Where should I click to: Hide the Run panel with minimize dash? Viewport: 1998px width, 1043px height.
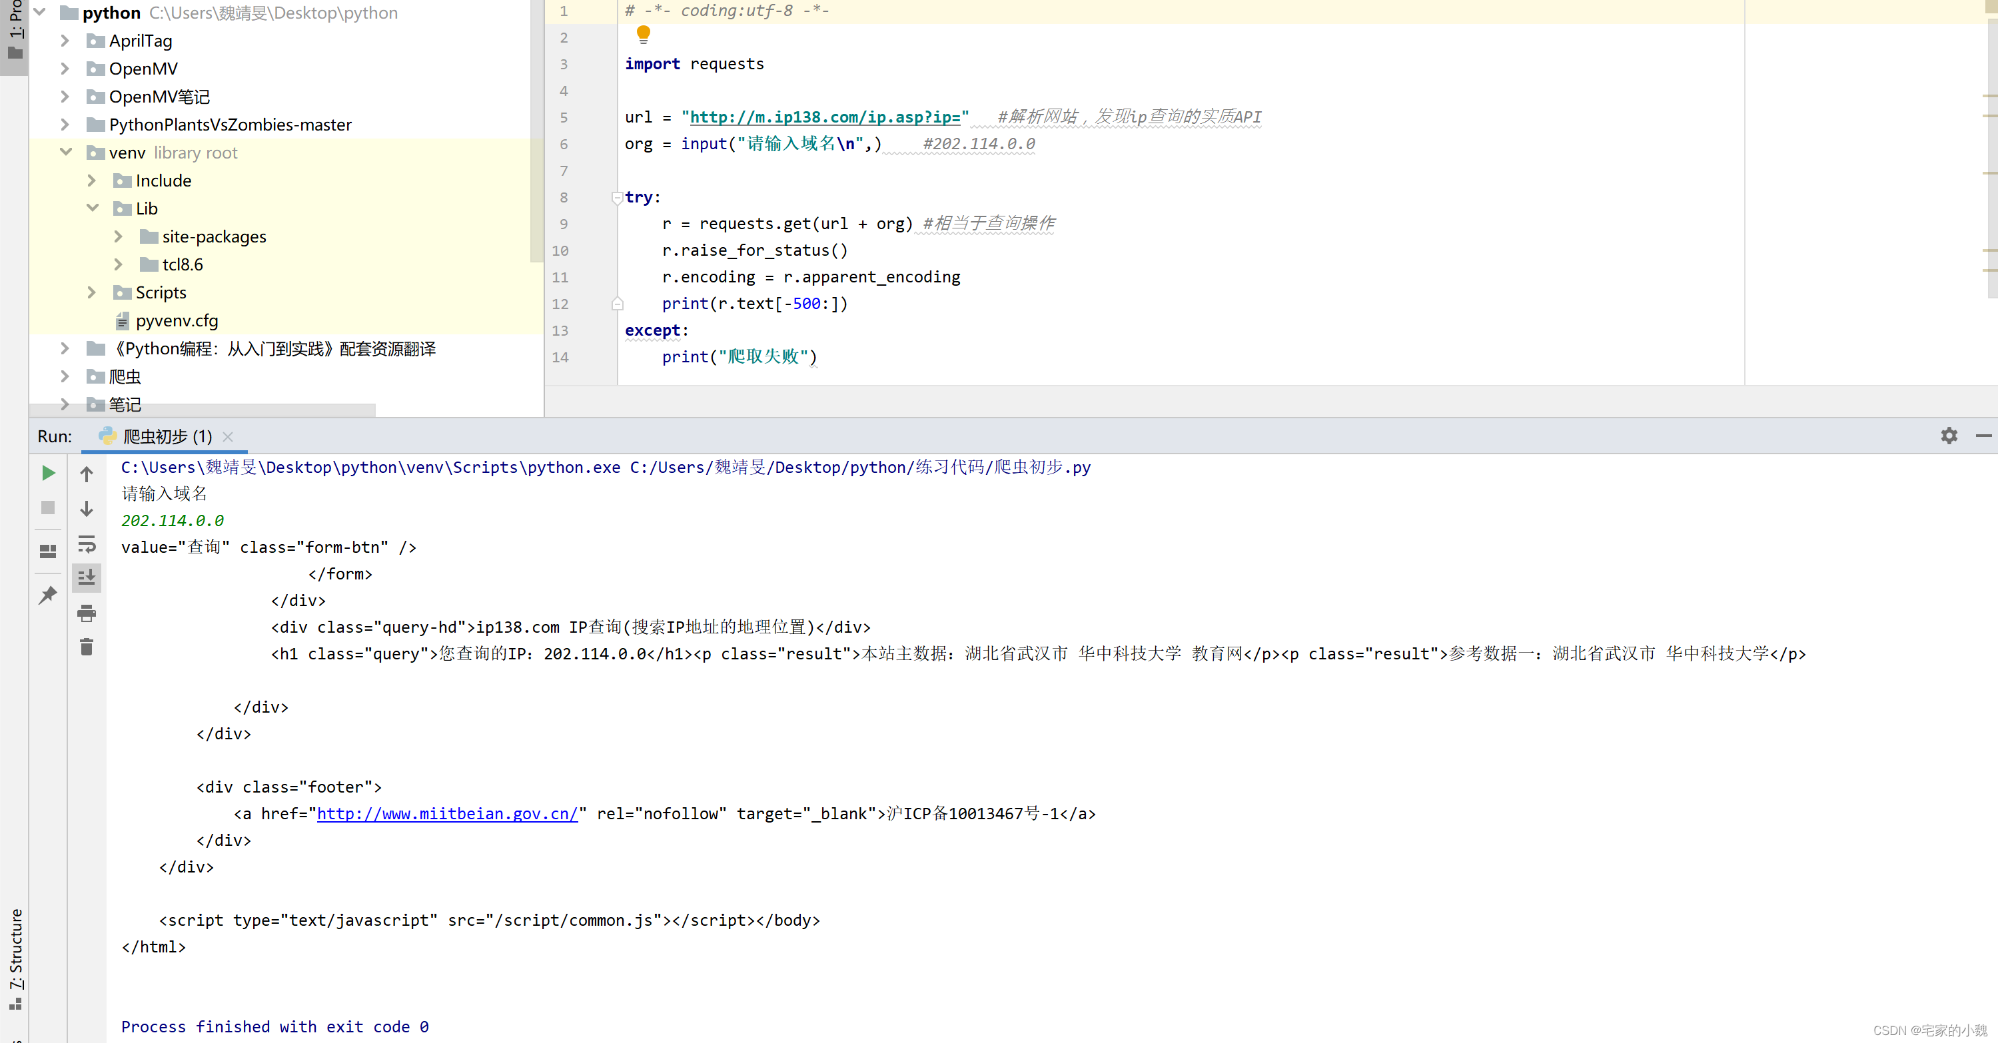click(1983, 436)
